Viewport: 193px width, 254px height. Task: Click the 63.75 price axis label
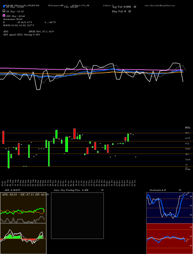188,138
